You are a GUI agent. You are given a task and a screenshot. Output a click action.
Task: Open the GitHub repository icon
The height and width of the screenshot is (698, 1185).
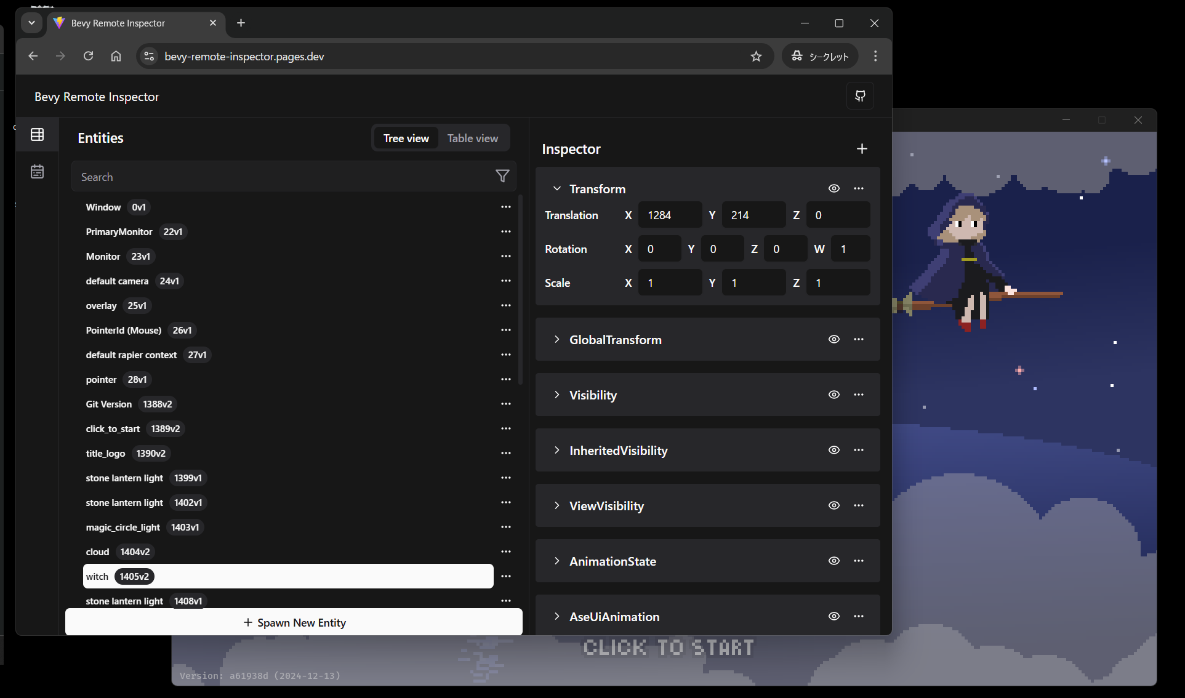tap(860, 96)
